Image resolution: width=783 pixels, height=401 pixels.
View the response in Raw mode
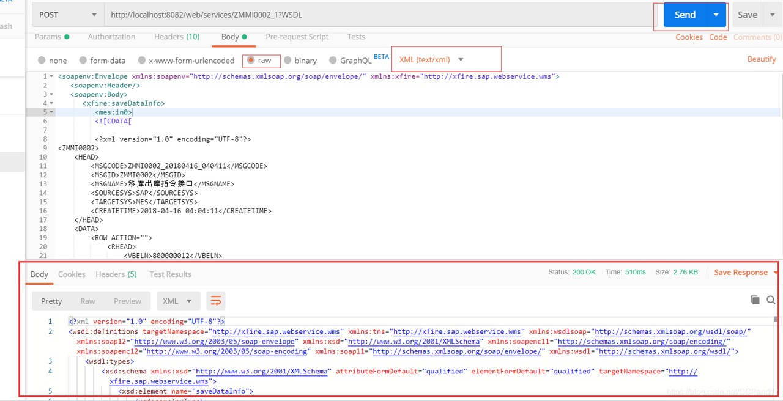coord(88,301)
